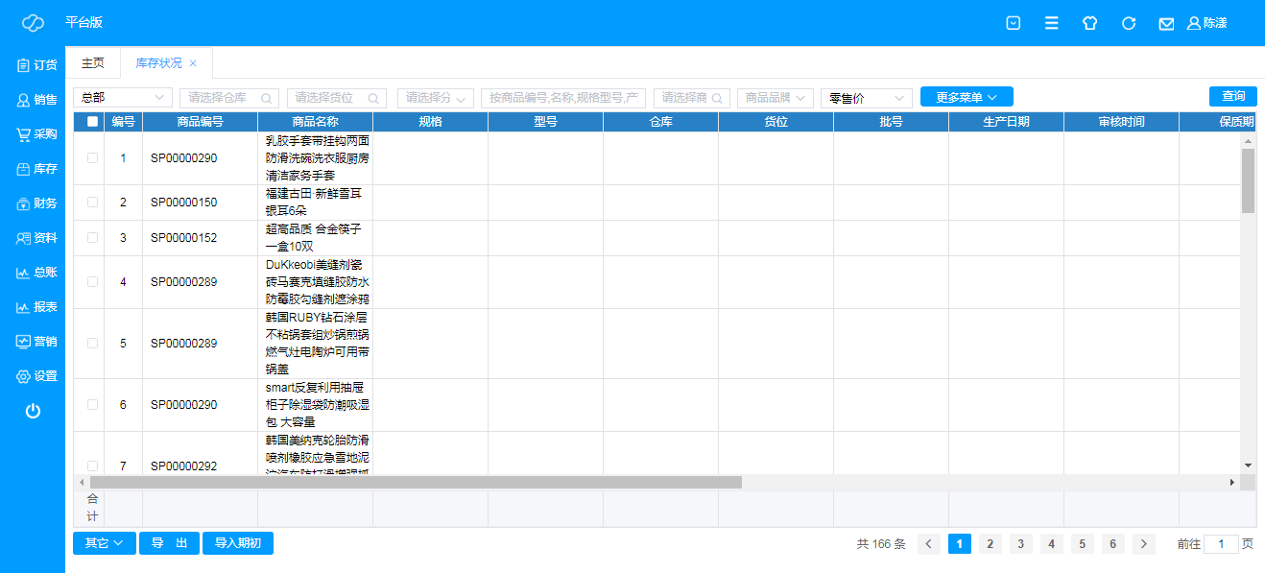This screenshot has width=1265, height=573.
Task: Click the product search input field
Action: [563, 98]
